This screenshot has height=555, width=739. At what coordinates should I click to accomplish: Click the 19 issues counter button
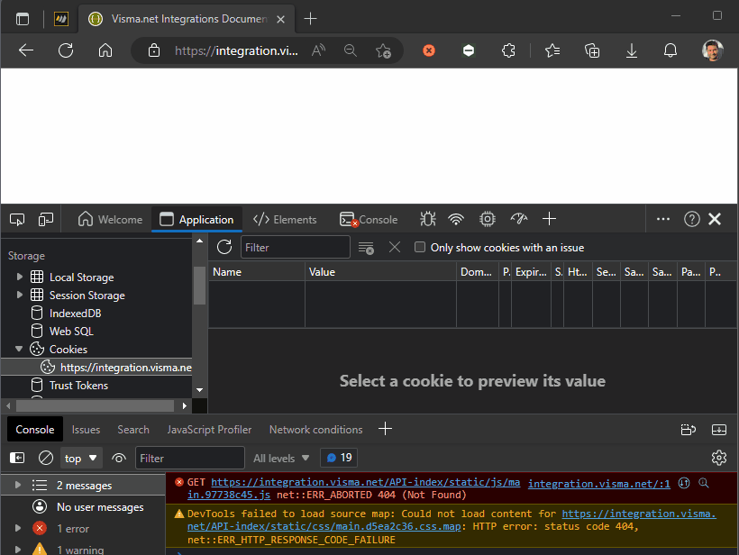click(x=339, y=458)
